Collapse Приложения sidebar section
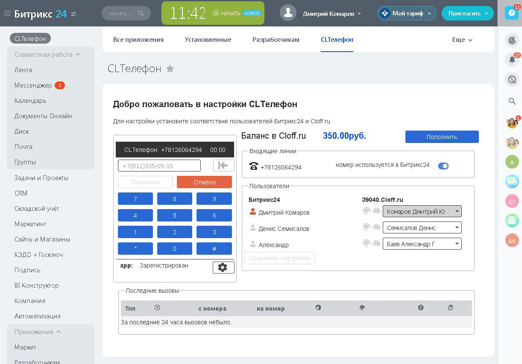522x364 pixels. (38, 332)
